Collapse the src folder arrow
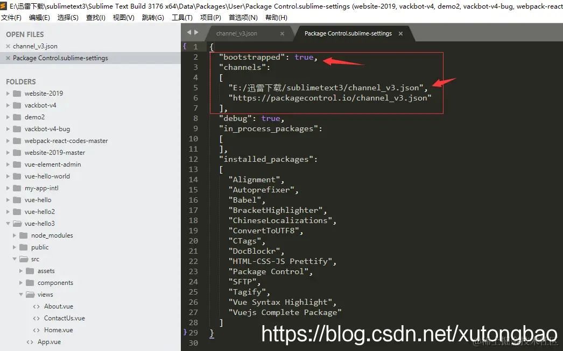The height and width of the screenshot is (351, 563). pyautogui.click(x=15, y=259)
